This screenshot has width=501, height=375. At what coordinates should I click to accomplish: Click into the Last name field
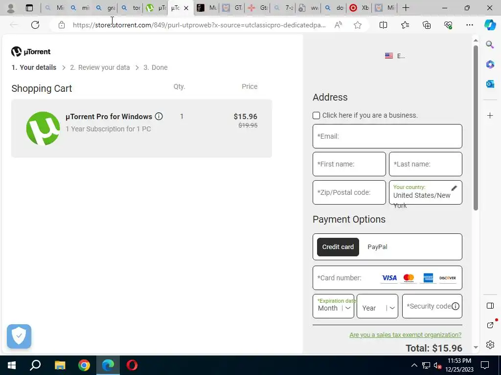(425, 164)
